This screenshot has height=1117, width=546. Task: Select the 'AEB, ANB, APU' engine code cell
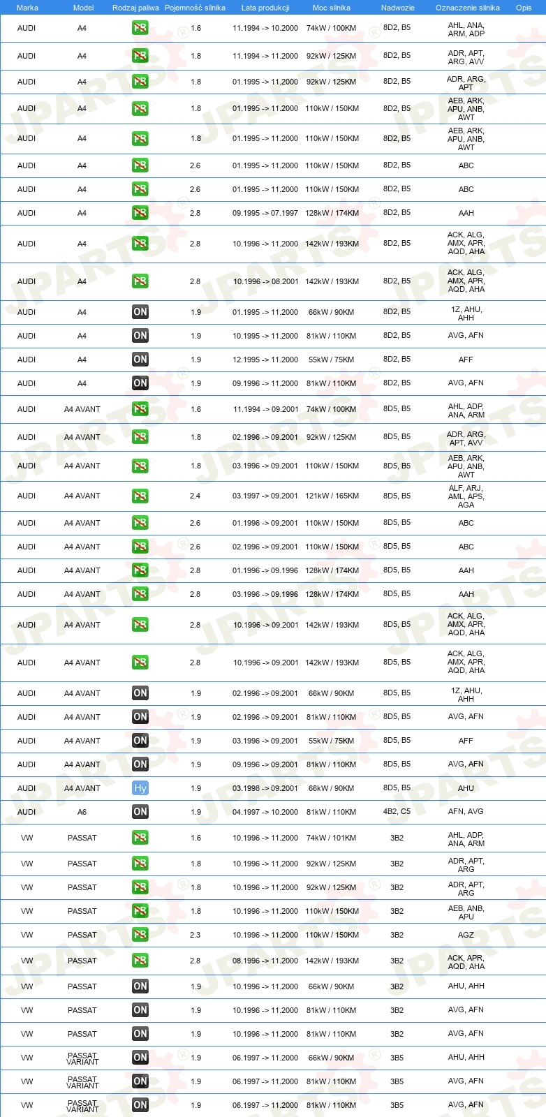coord(466,912)
